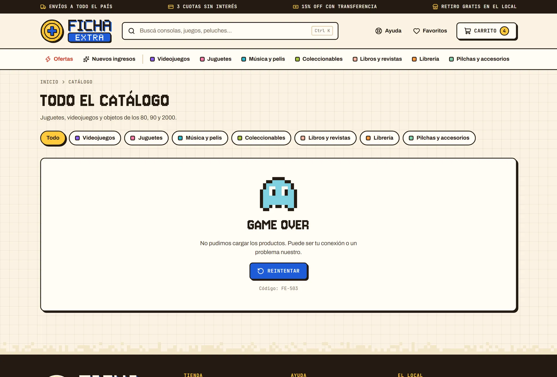Select the Todo filter chip
This screenshot has height=377, width=557.
pyautogui.click(x=53, y=138)
